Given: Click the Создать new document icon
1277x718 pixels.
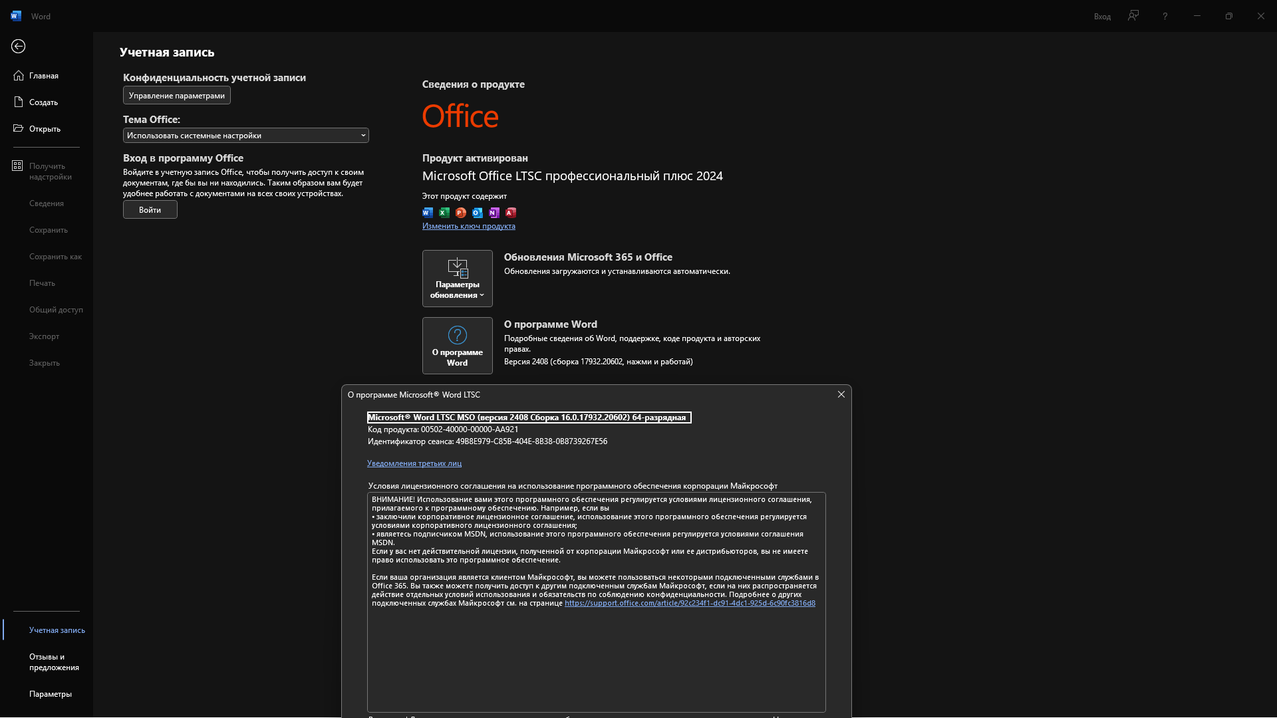Looking at the screenshot, I should (x=18, y=102).
